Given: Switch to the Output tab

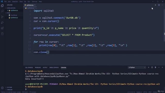Looking at the screenshot, I should coord(45,67).
